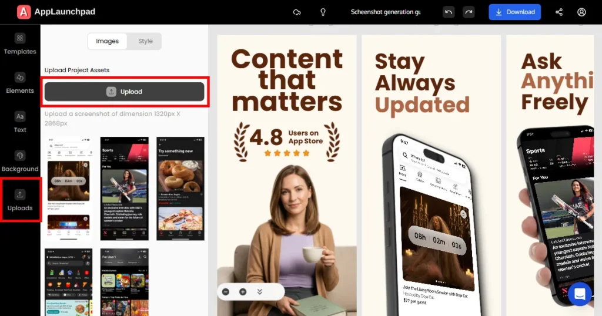Switch to the Images tab

(x=107, y=41)
